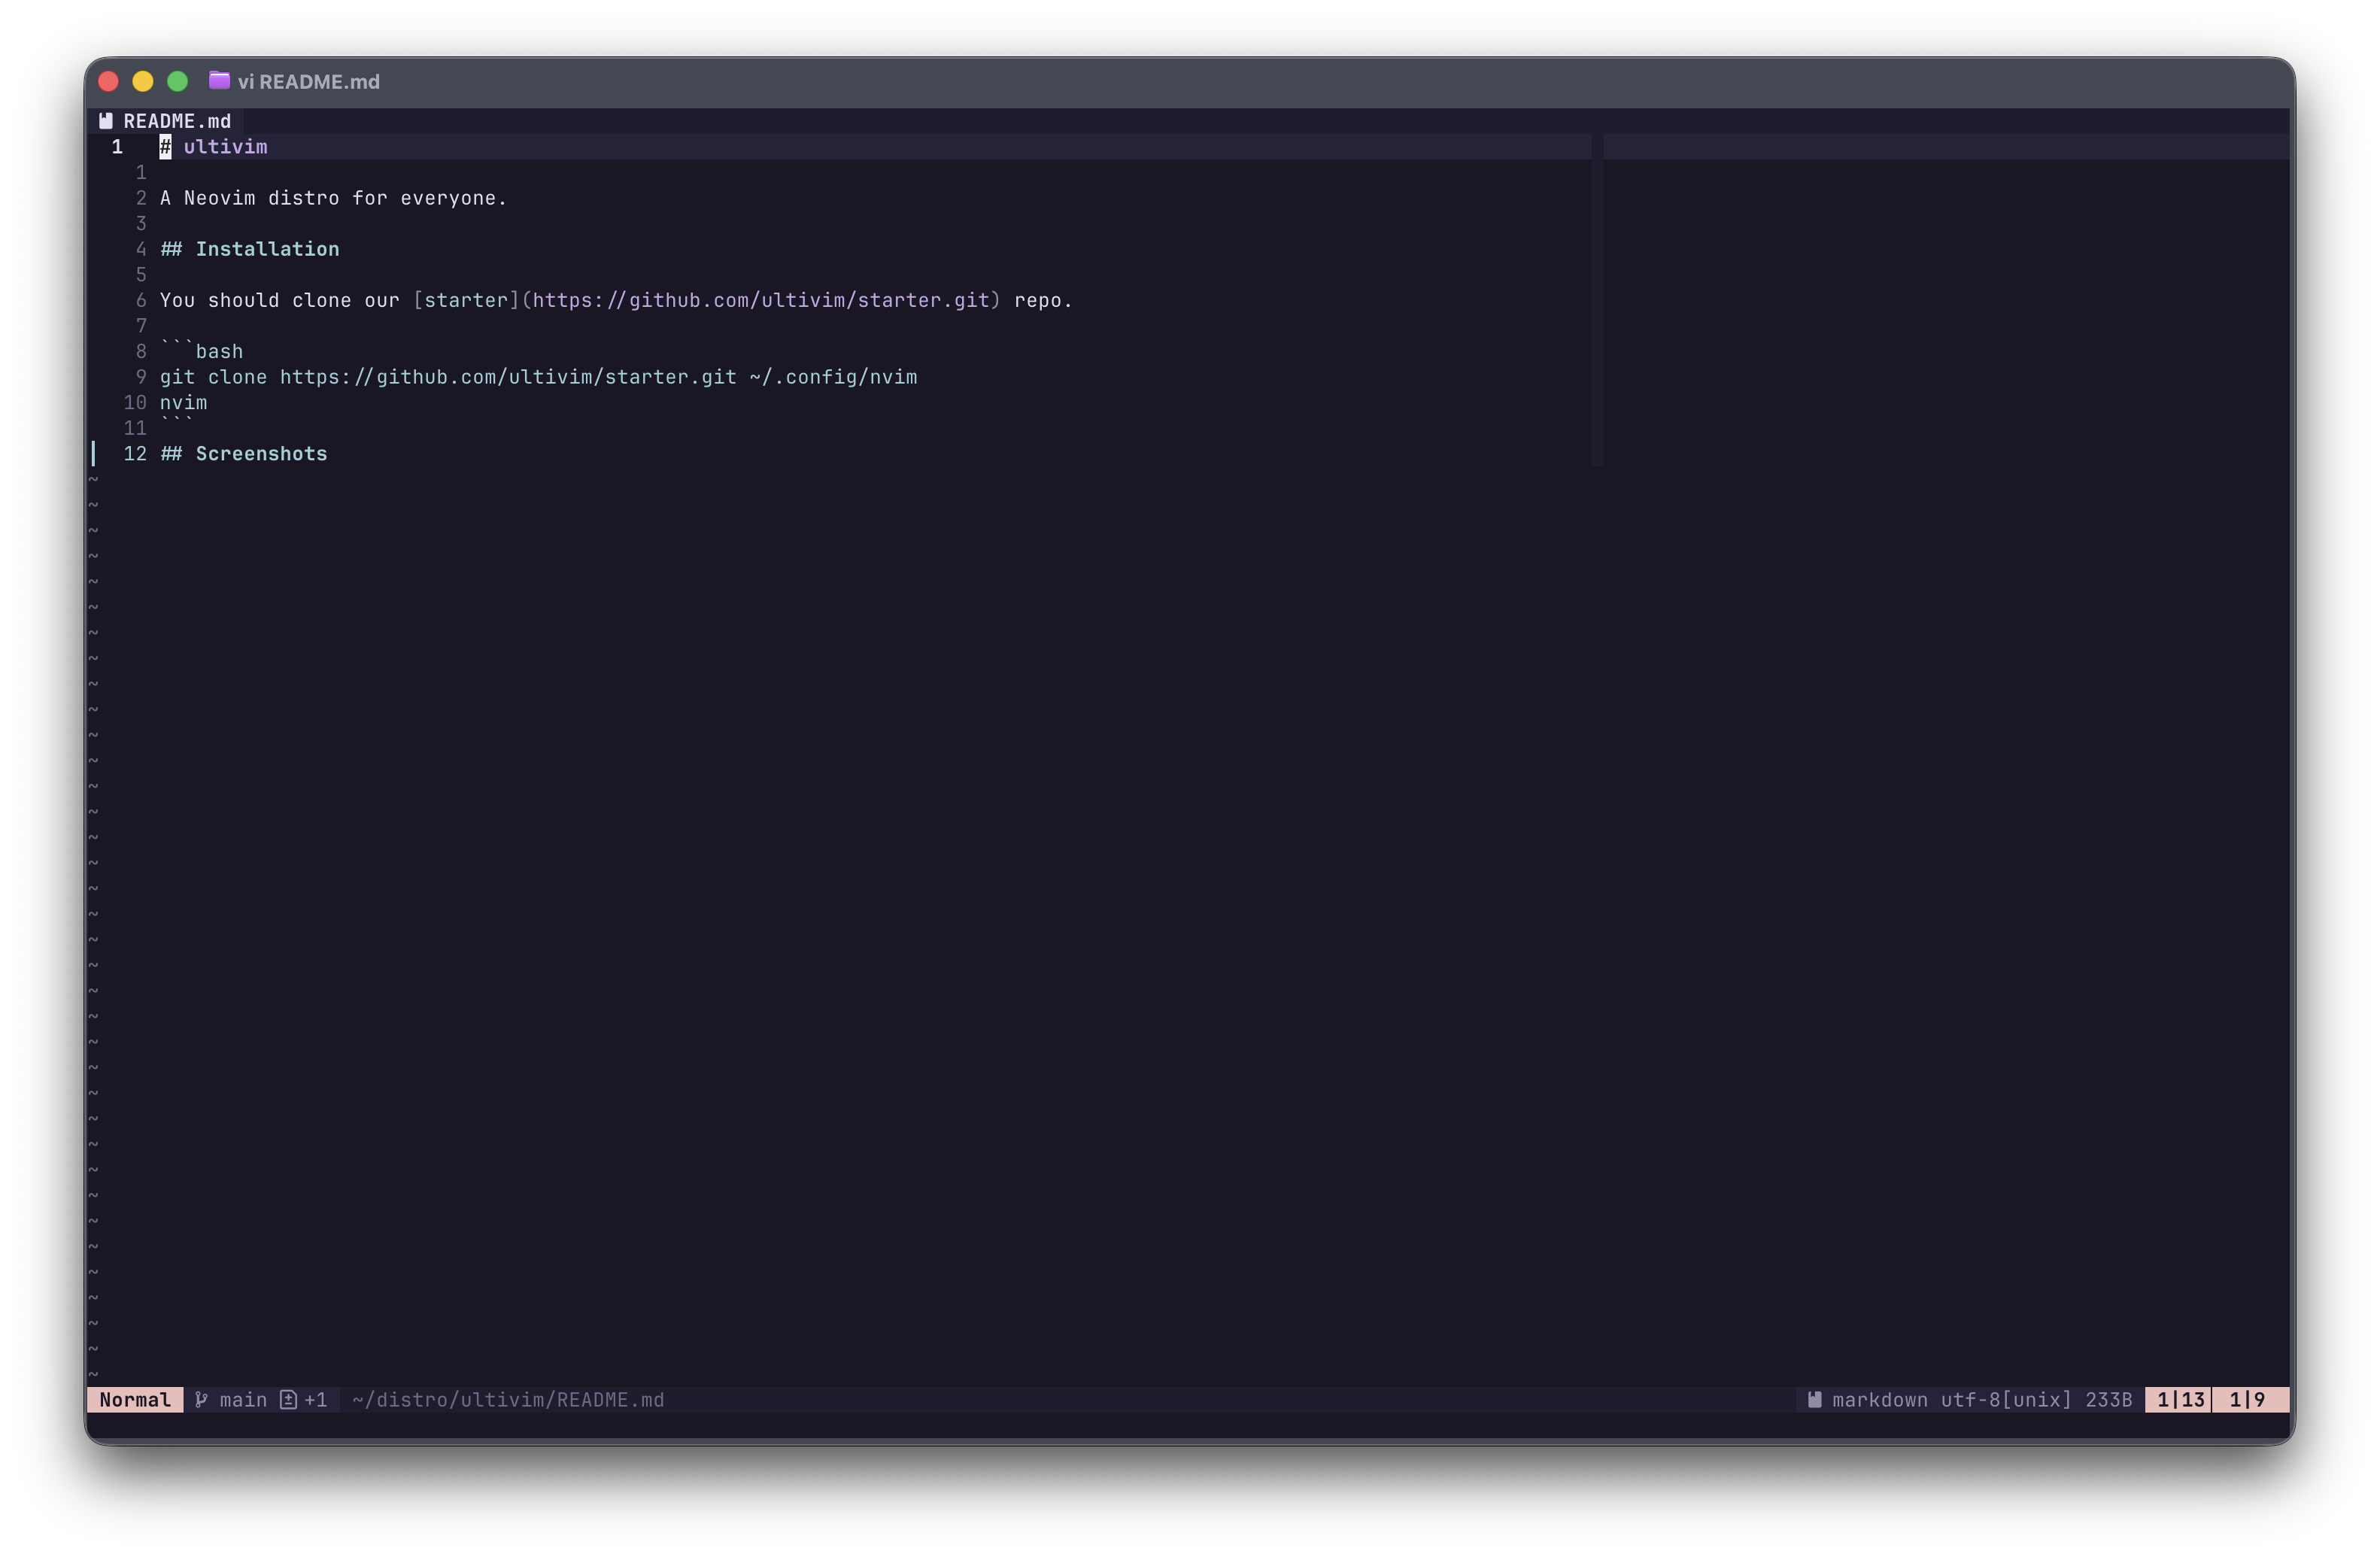Click the block cursor on the # character
This screenshot has width=2380, height=1557.
pyautogui.click(x=165, y=147)
